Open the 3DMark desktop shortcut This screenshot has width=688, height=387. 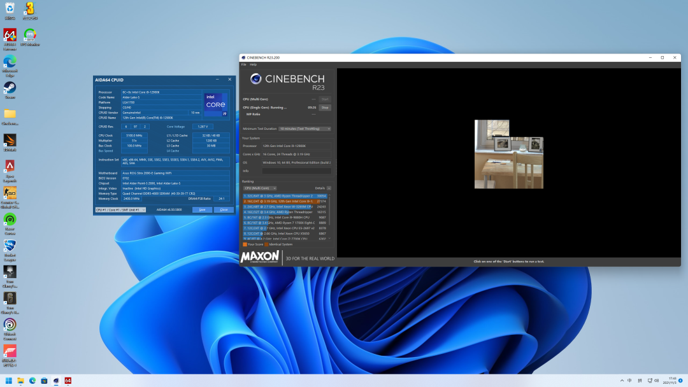point(10,143)
